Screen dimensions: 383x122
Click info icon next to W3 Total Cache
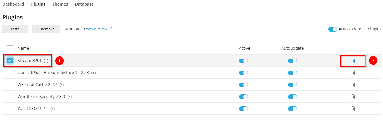(62, 85)
